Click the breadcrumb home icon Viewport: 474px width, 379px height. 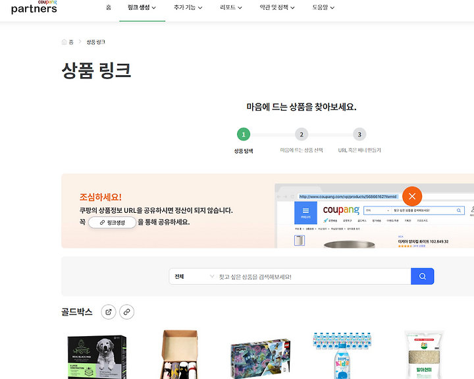click(x=64, y=42)
